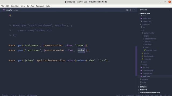172x96 pixels.
Task: Click the unsaved dot in window title
Action: click(66, 2)
